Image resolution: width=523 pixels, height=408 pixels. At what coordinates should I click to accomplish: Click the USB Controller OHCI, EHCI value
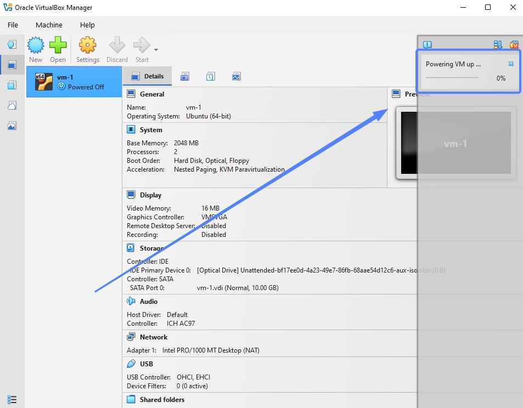(x=194, y=377)
